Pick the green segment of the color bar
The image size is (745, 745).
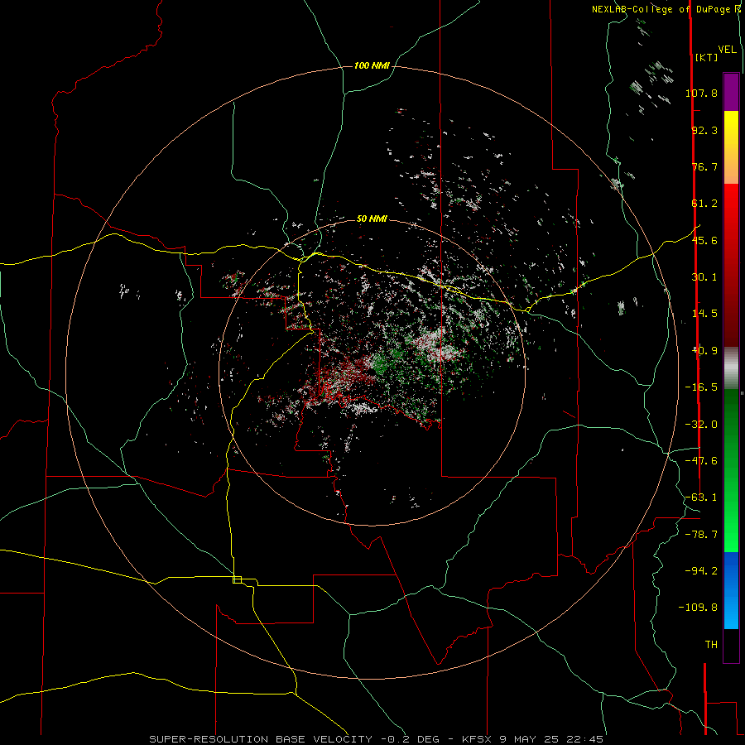click(731, 470)
